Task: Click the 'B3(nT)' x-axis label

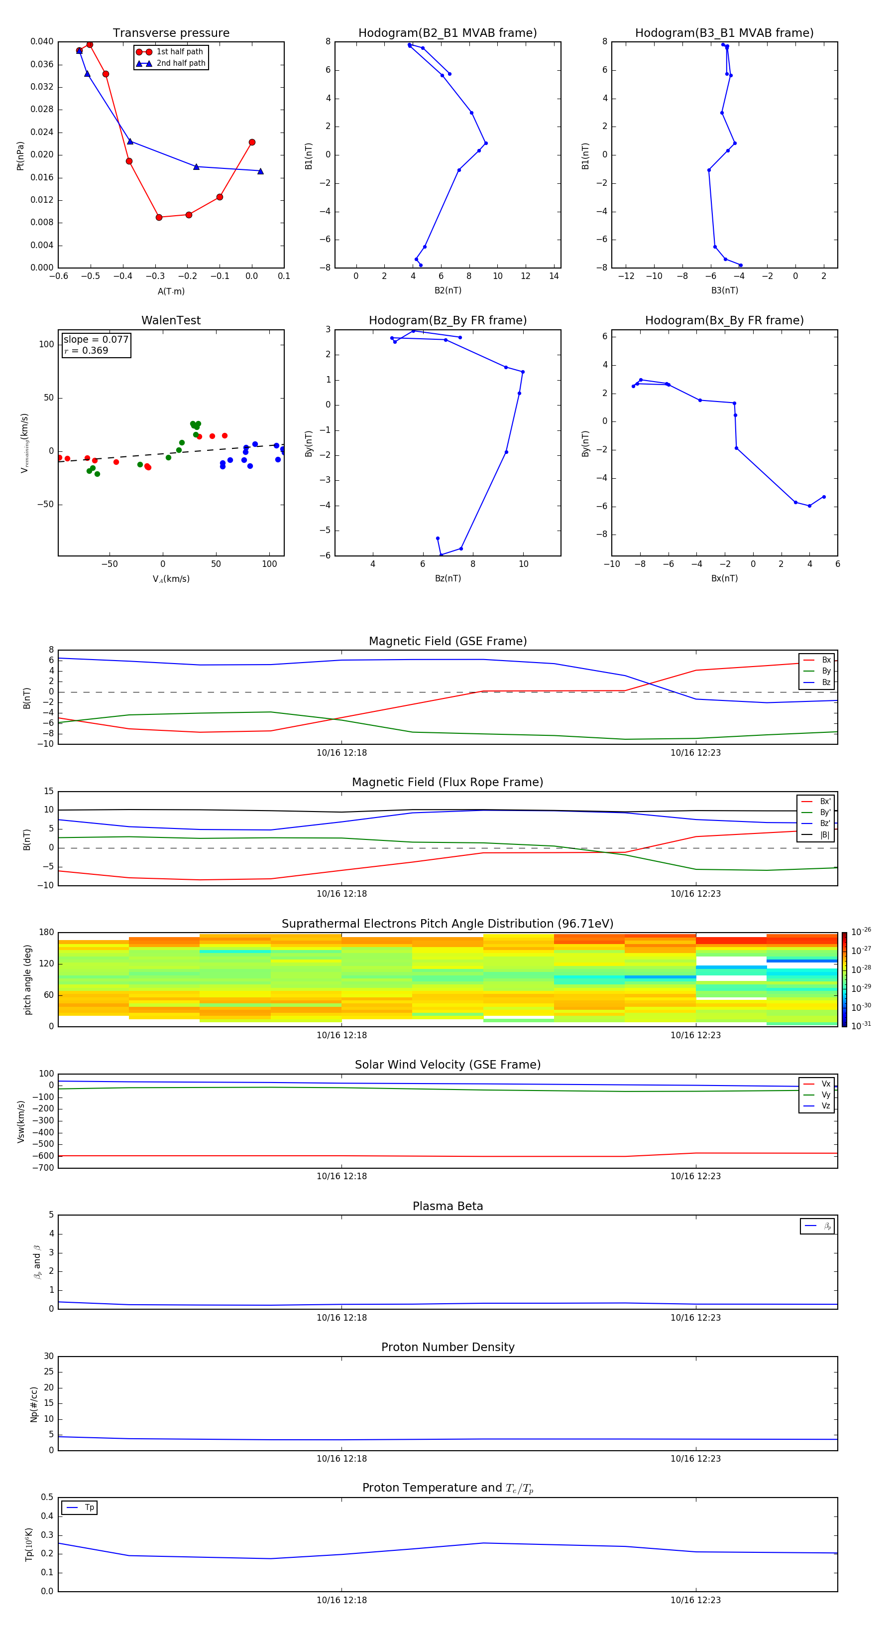Action: pyautogui.click(x=724, y=290)
